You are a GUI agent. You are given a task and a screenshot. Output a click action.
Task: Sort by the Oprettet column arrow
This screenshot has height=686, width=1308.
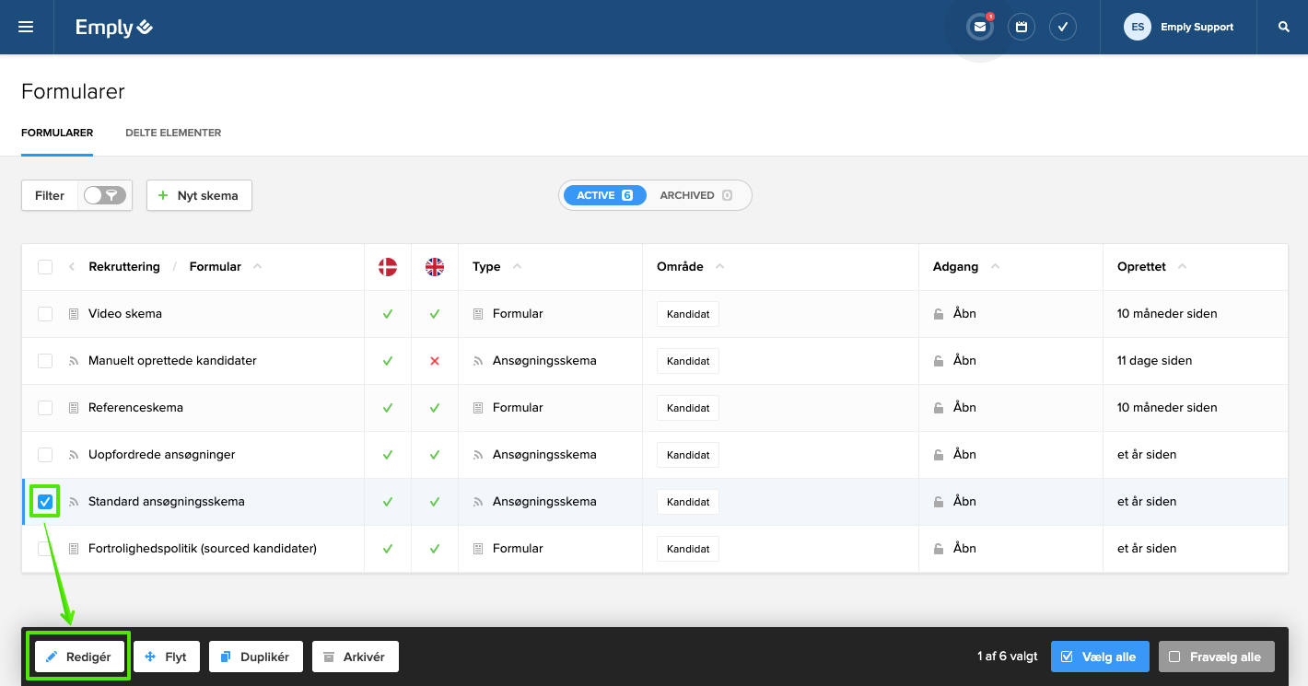tap(1182, 267)
